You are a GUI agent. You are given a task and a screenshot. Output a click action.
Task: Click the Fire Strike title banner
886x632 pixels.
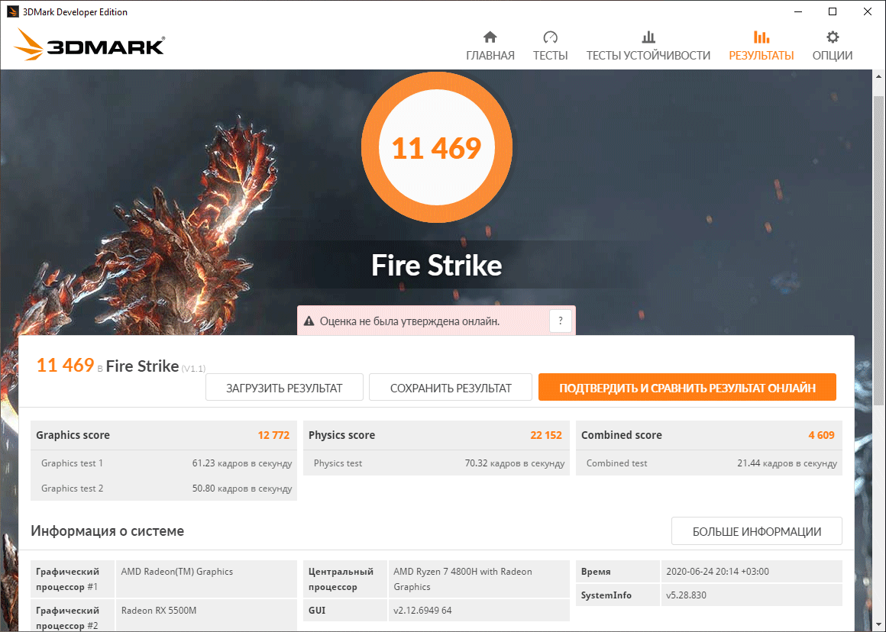pos(436,265)
